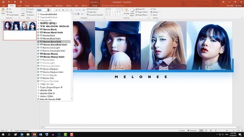Open Word from the taskbar
This screenshot has width=244, height=137.
pos(40,134)
